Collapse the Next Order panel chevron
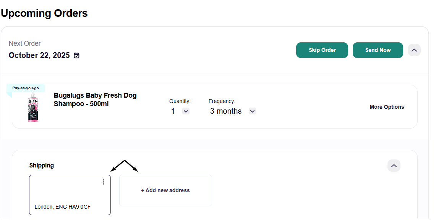Image resolution: width=436 pixels, height=222 pixels. pyautogui.click(x=414, y=50)
